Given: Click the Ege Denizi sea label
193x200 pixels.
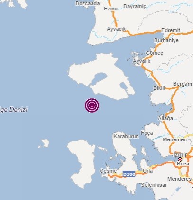Looking at the screenshot, I should [x=14, y=109].
